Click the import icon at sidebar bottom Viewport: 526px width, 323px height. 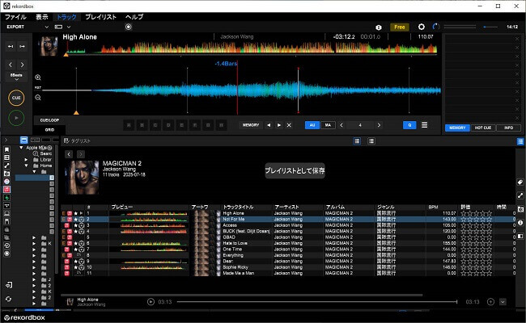pos(9,285)
